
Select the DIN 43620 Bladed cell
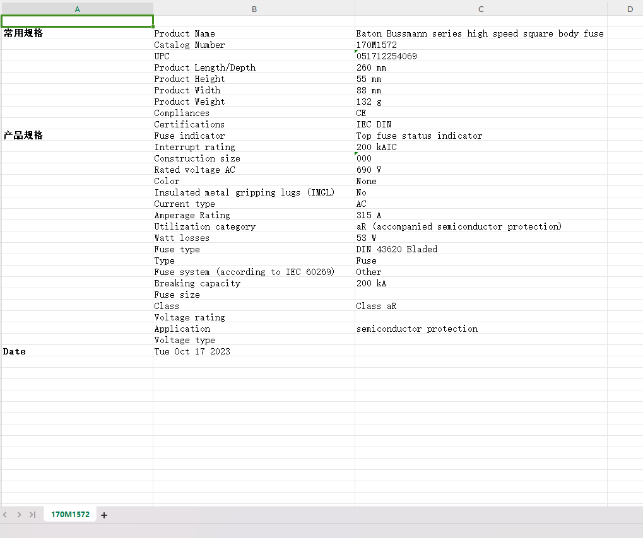click(481, 249)
